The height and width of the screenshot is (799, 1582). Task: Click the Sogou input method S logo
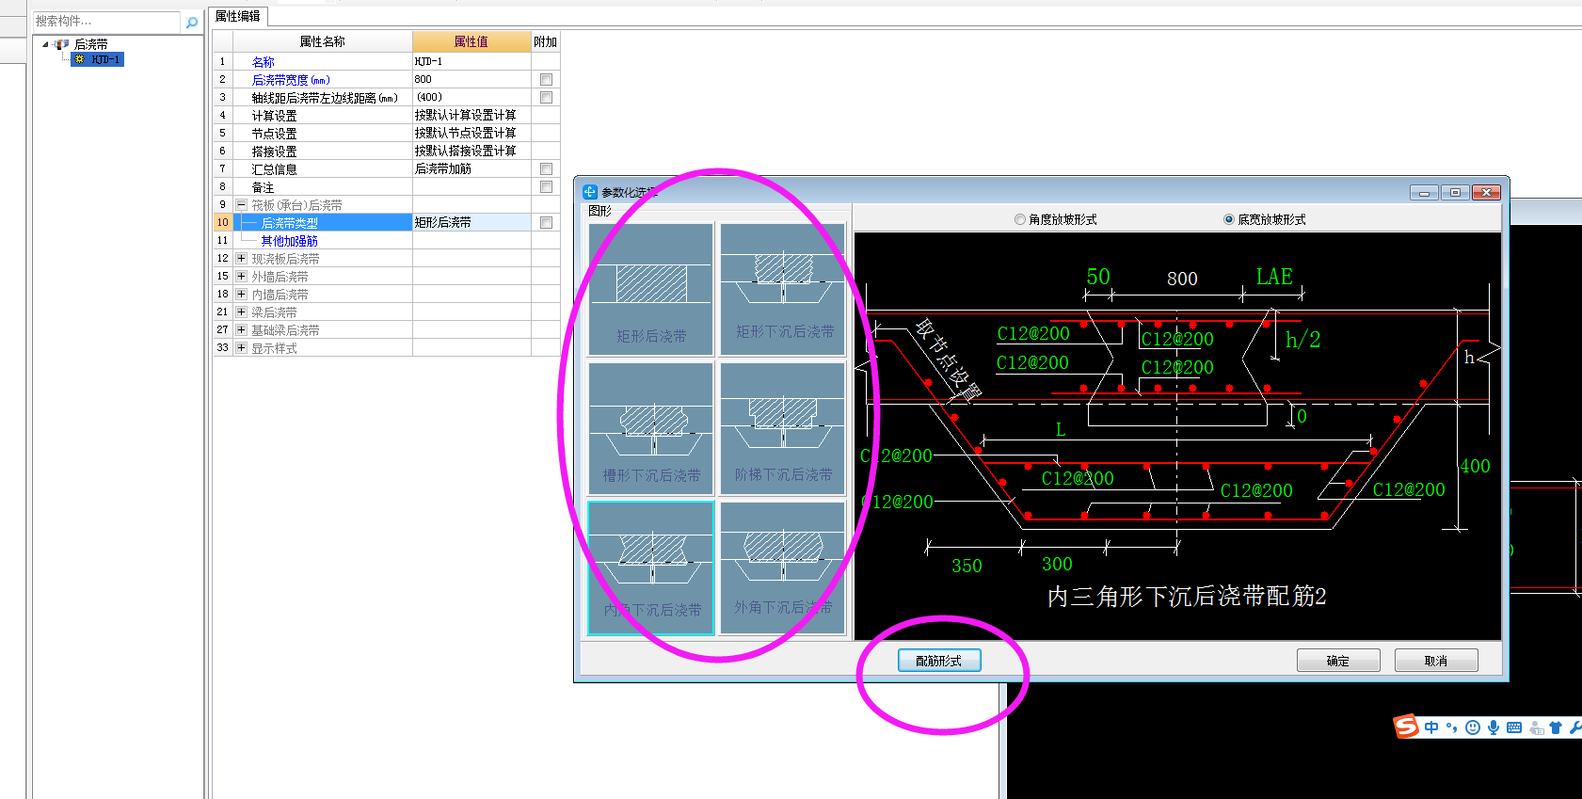tap(1406, 727)
